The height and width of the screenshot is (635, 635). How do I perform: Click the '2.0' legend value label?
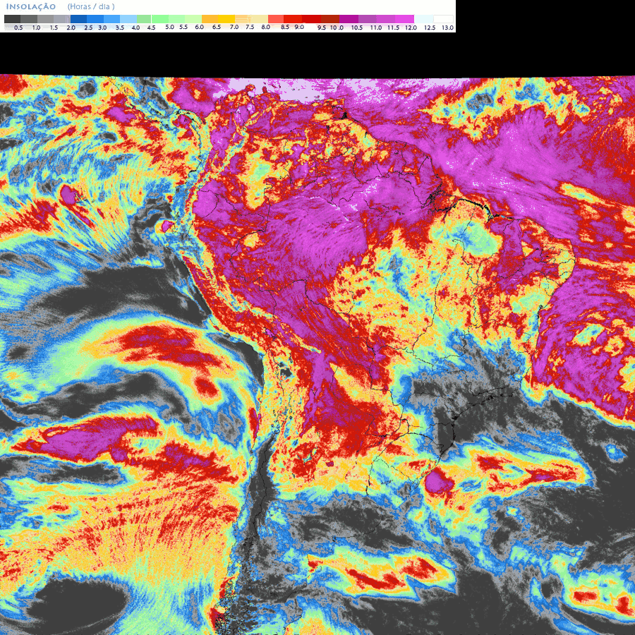71,28
